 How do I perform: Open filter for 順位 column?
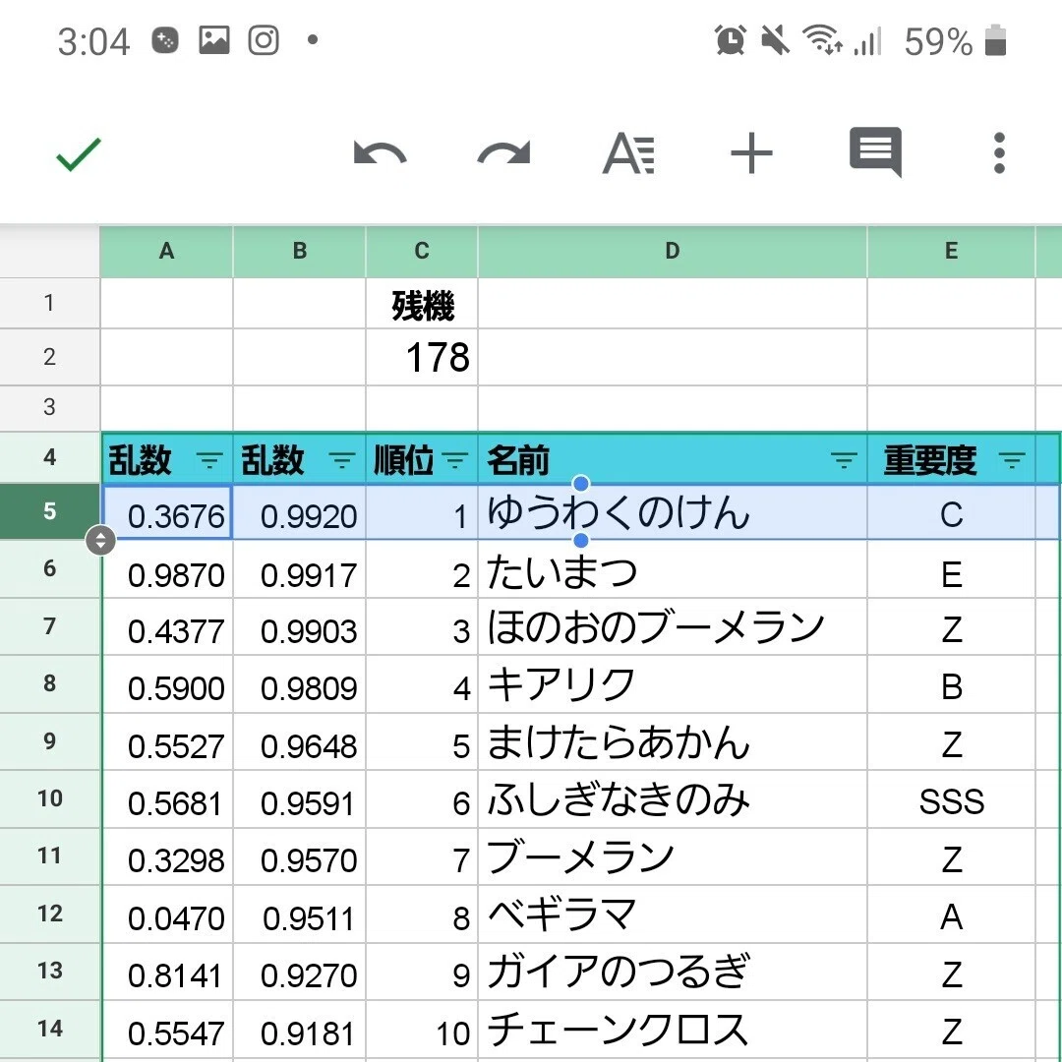[455, 461]
